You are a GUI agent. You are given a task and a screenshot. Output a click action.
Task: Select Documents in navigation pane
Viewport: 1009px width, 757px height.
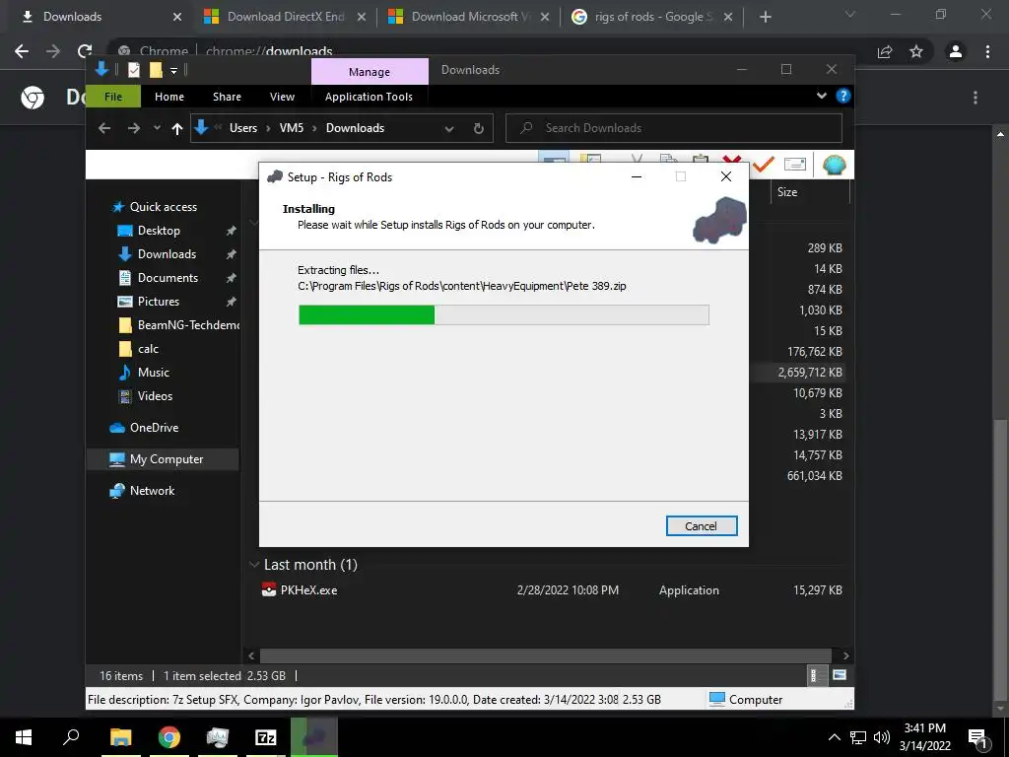coord(168,278)
